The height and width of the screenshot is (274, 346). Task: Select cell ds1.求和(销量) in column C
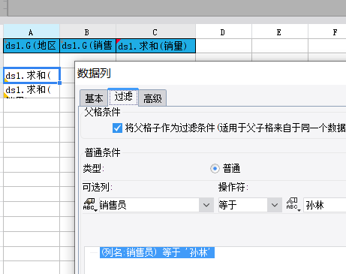point(155,46)
